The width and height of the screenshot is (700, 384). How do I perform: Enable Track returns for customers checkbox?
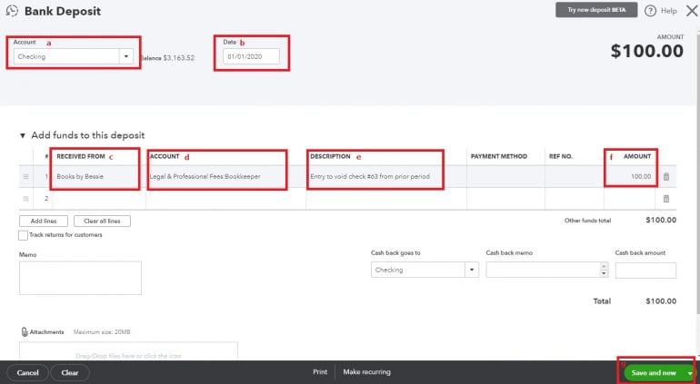23,235
